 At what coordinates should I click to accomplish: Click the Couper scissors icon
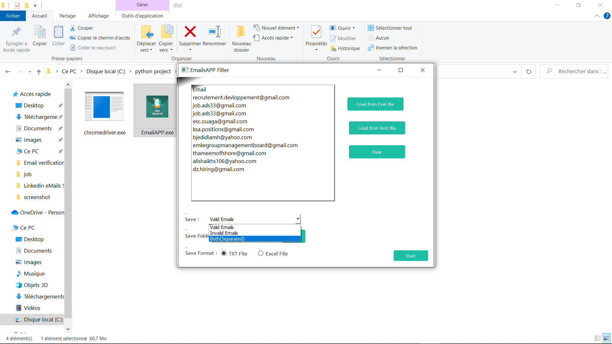pyautogui.click(x=73, y=28)
